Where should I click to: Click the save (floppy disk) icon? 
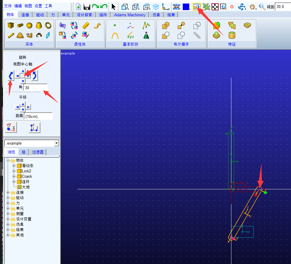(87, 7)
